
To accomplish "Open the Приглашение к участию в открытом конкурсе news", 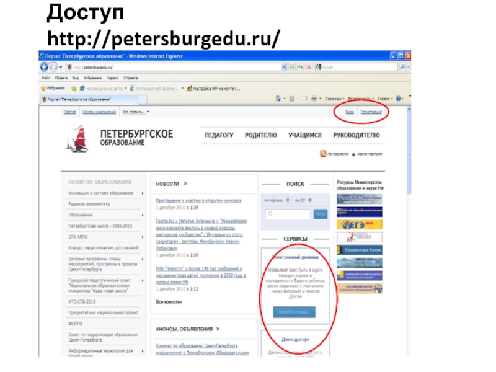I will click(x=198, y=201).
